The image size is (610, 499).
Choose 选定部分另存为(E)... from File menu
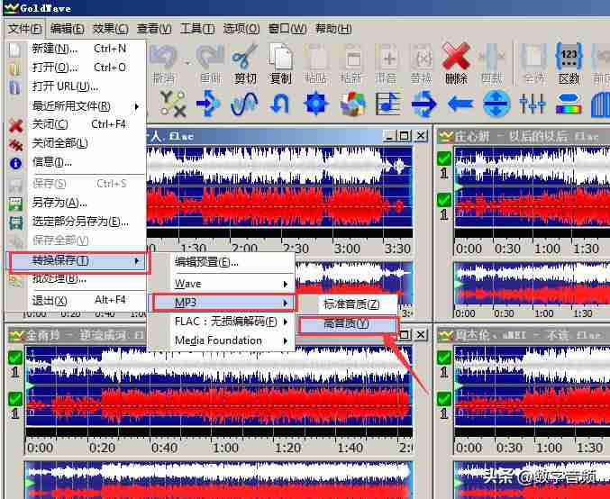click(77, 222)
